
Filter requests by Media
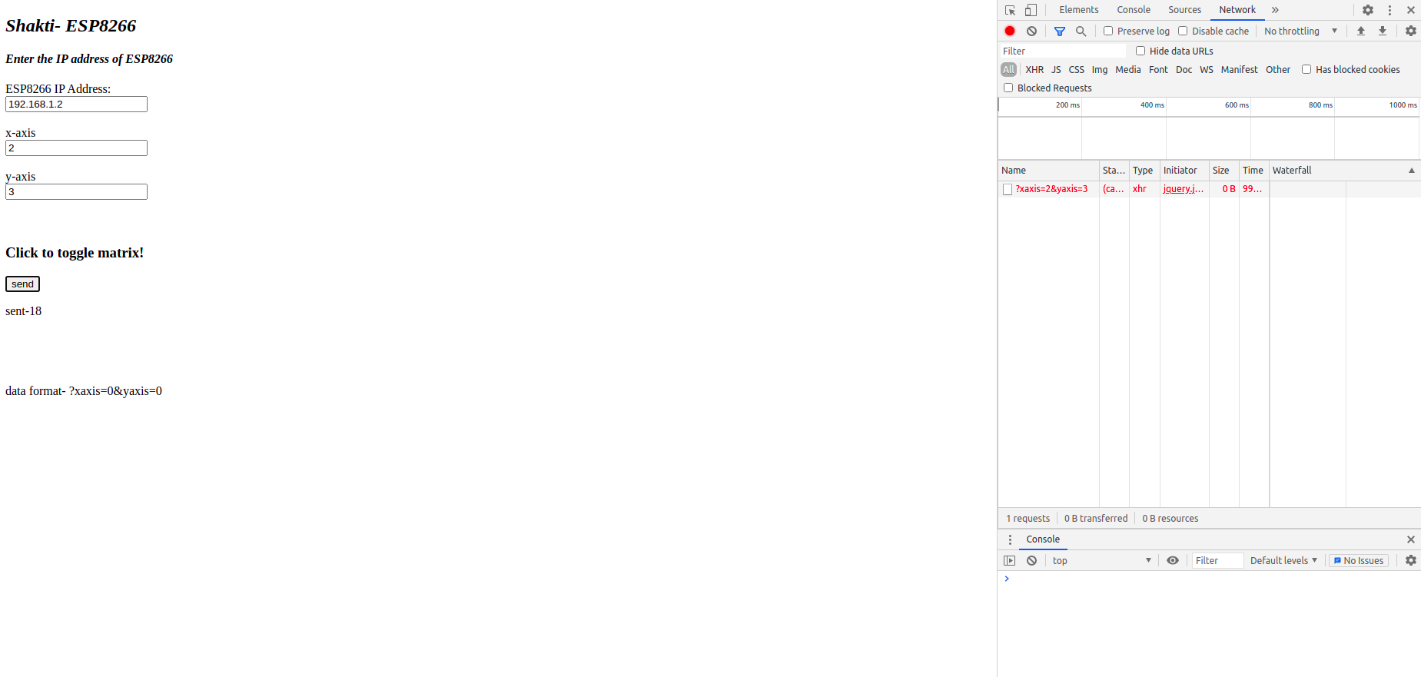tap(1127, 69)
